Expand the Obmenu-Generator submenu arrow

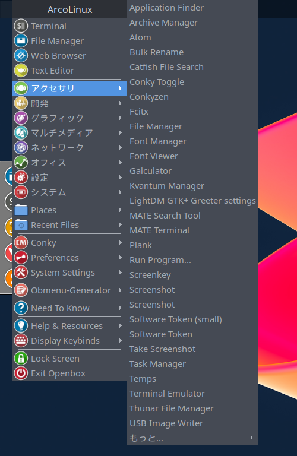tap(121, 290)
